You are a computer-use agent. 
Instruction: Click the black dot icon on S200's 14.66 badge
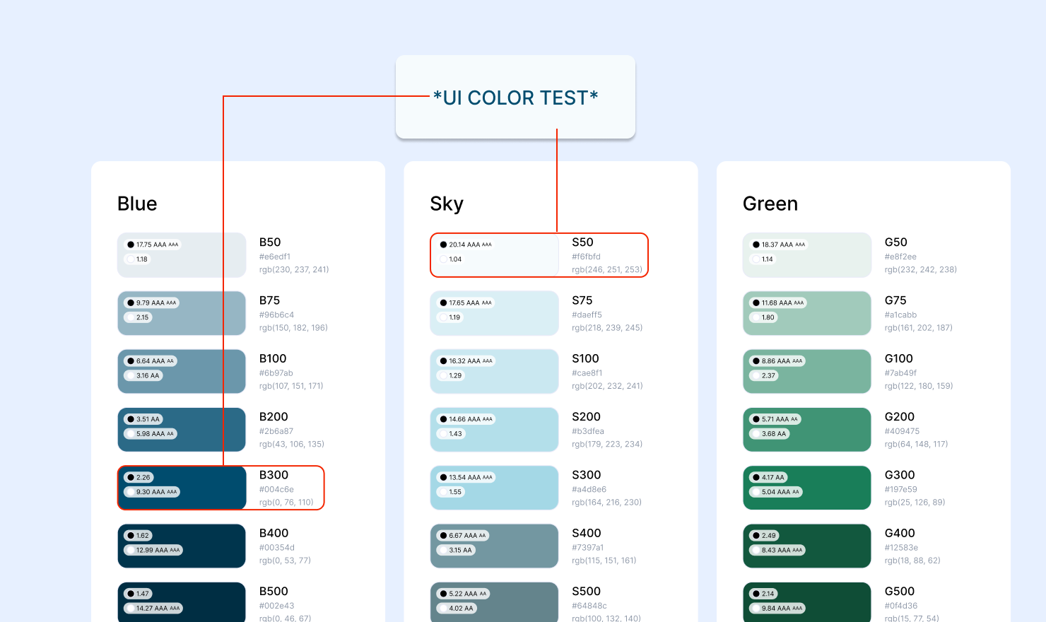tap(443, 418)
